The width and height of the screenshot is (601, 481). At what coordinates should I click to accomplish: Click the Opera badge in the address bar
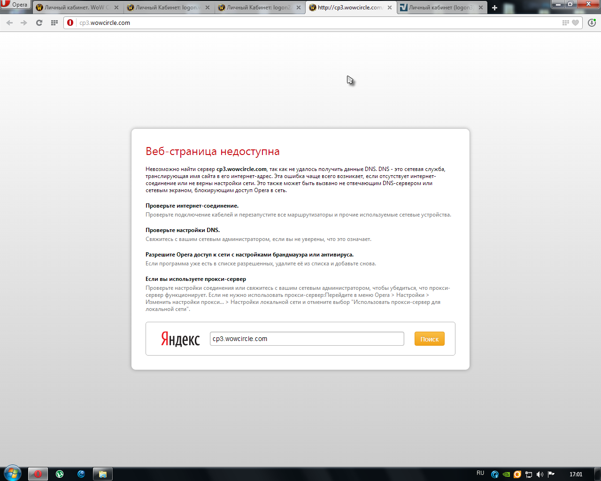[70, 23]
